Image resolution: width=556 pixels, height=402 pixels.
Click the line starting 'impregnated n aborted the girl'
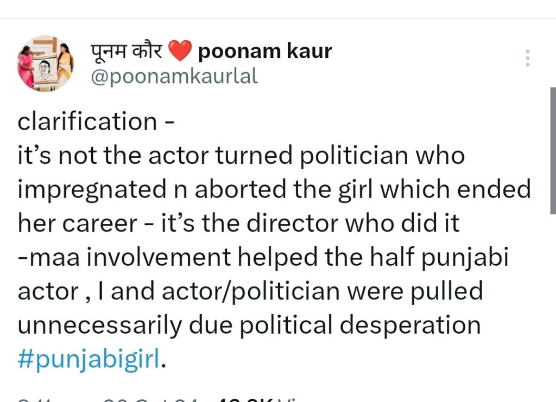pos(274,190)
